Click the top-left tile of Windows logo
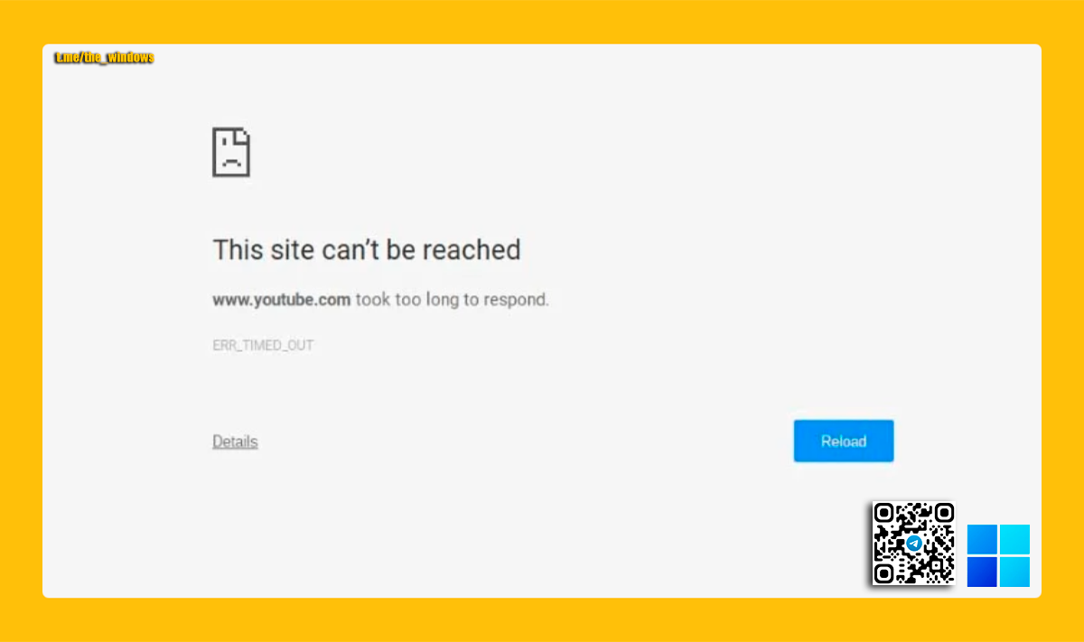This screenshot has height=642, width=1084. 982,539
